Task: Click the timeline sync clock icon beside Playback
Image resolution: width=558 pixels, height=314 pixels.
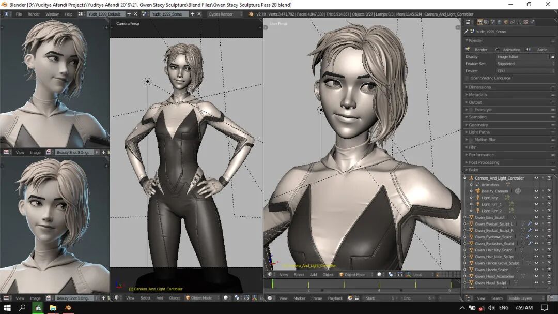Action: [x=350, y=298]
